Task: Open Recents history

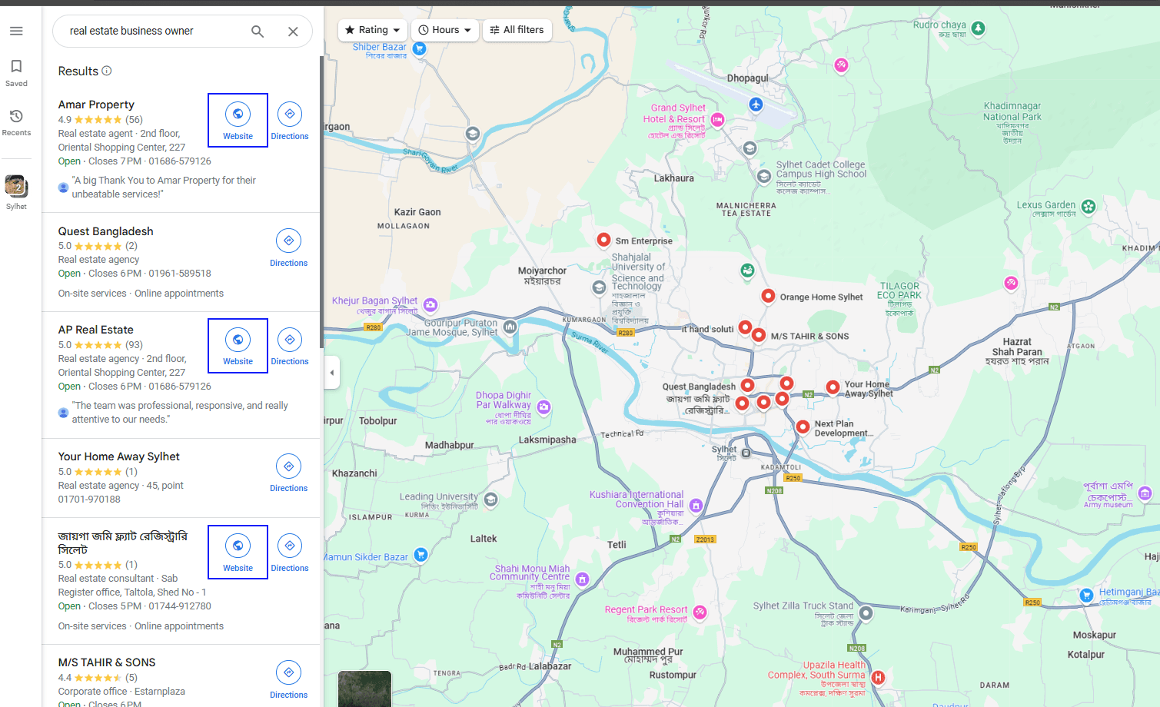Action: coord(16,122)
